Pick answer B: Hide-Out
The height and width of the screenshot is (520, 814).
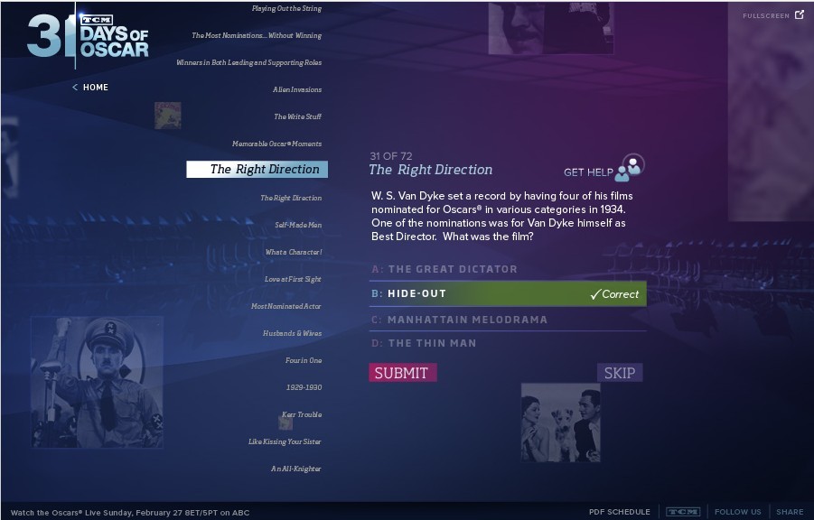[x=508, y=293]
